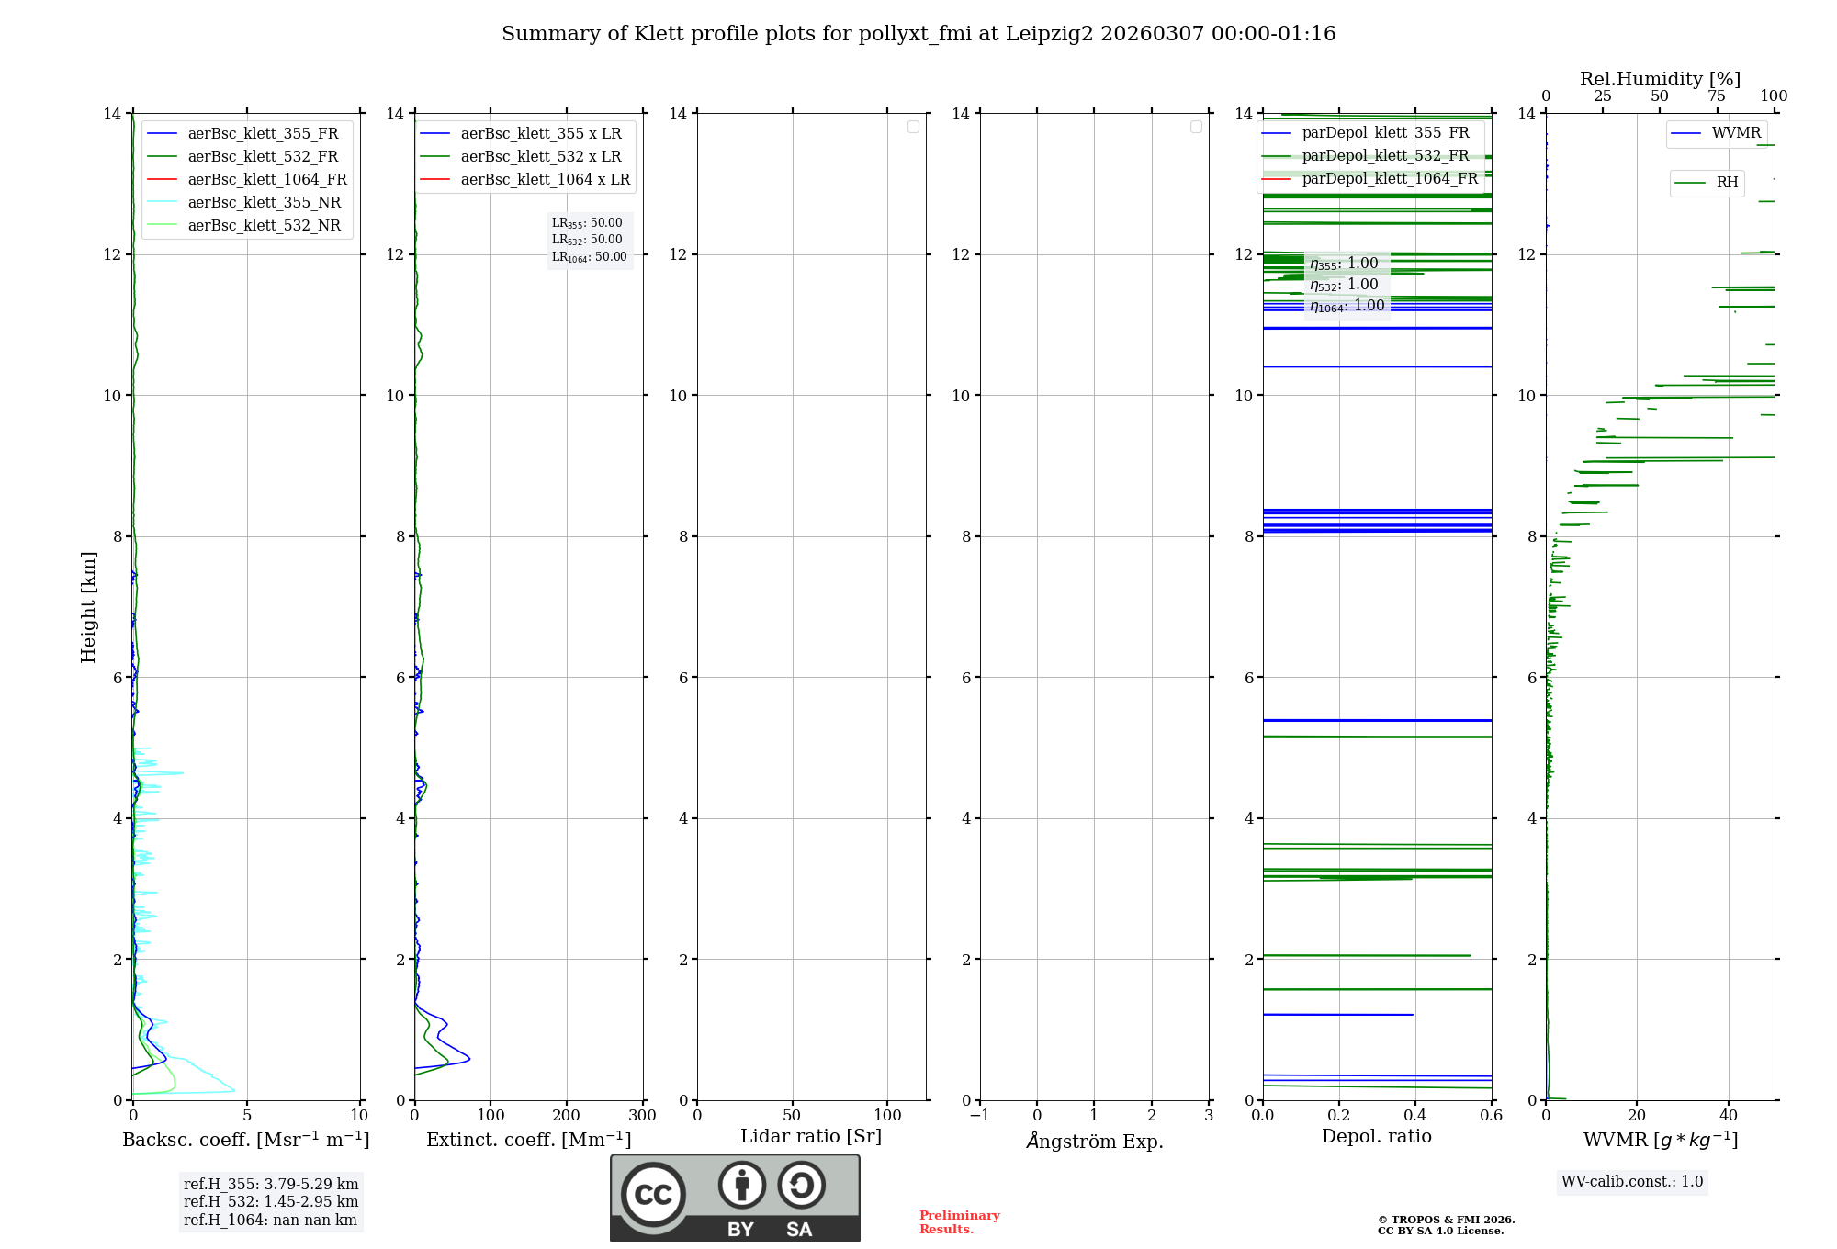Image resolution: width=1837 pixels, height=1249 pixels.
Task: Click the Summary of Klett profile plots title
Action: 918,34
